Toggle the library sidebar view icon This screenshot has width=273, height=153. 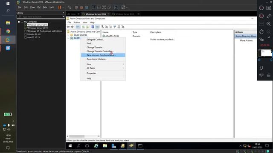(x=94, y=7)
